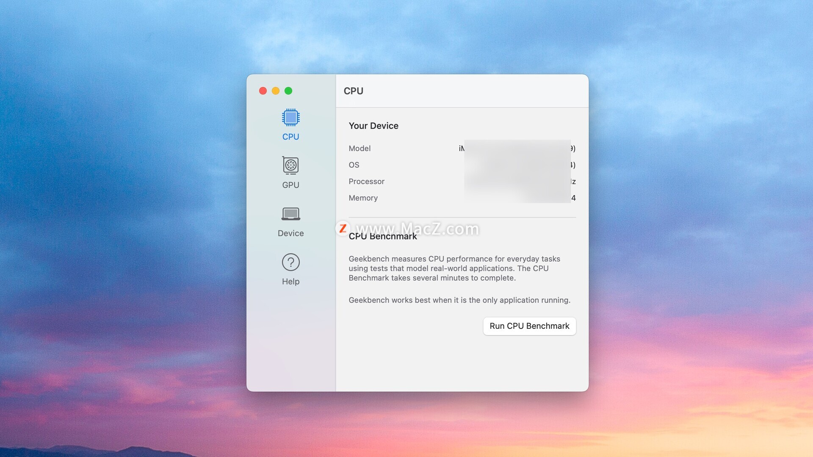Image resolution: width=813 pixels, height=457 pixels.
Task: Click the CPU title in header
Action: tap(354, 91)
